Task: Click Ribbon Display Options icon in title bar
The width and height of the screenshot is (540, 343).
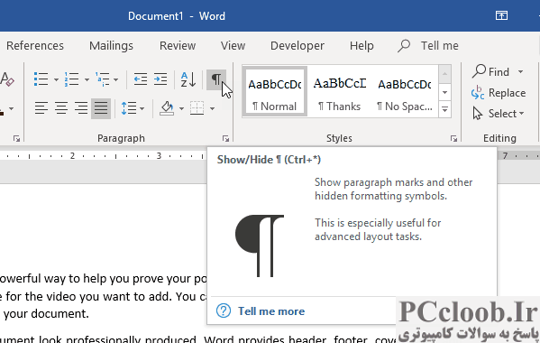Action: click(x=501, y=15)
